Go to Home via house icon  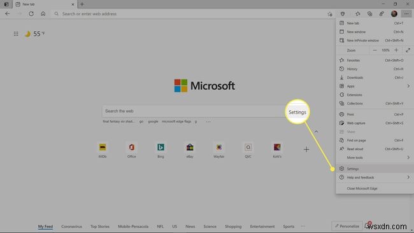[43, 14]
